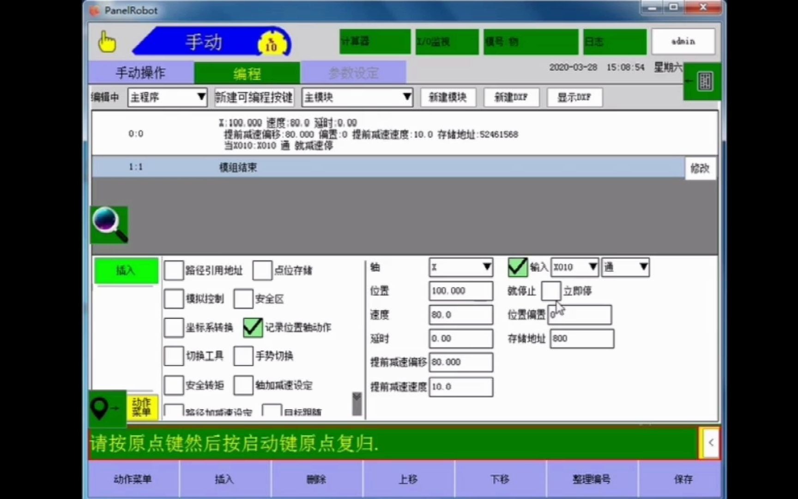Viewport: 798px width, 499px height.
Task: Switch to 参数设定 tab
Action: 353,73
